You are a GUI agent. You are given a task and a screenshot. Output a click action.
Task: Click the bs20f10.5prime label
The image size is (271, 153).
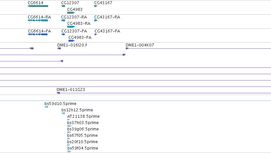tap(82, 142)
